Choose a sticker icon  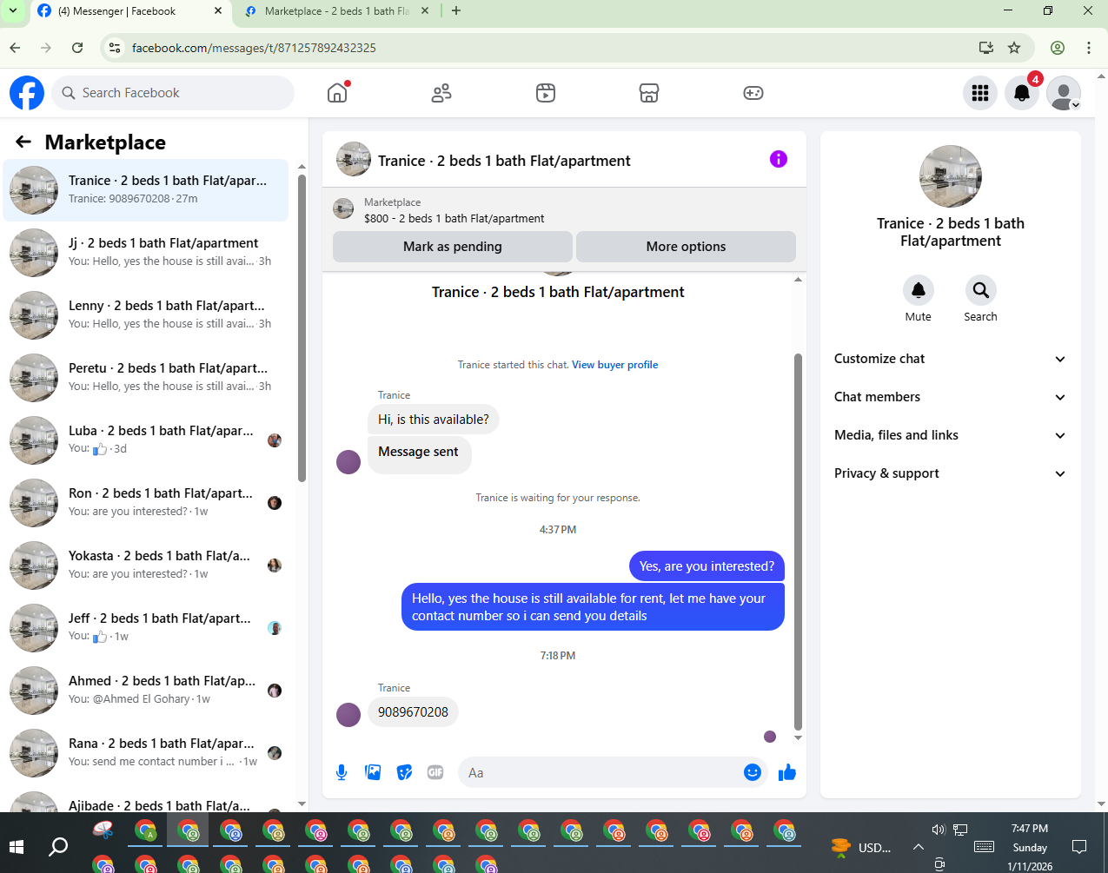coord(404,772)
